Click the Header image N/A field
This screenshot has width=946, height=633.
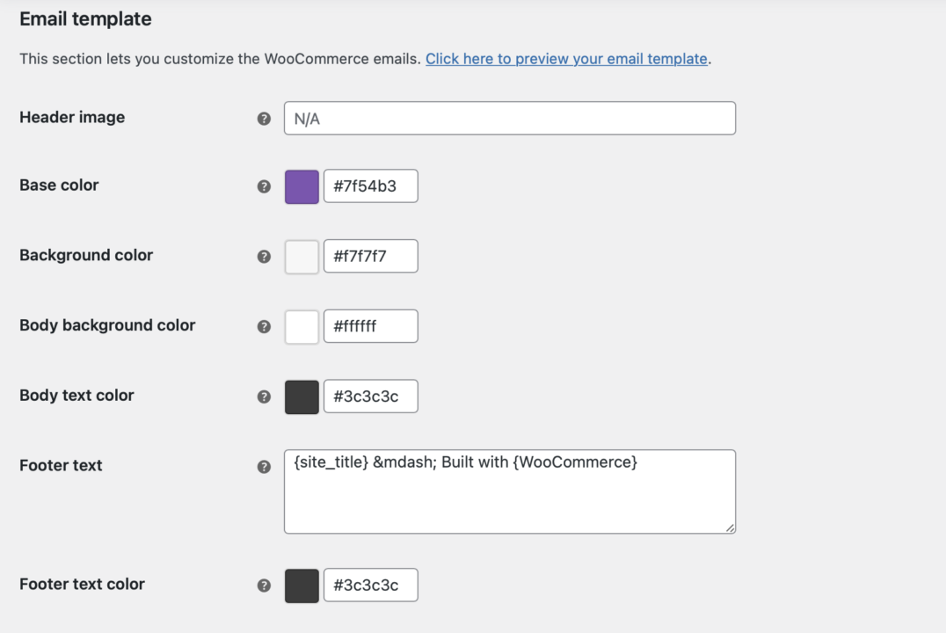click(510, 118)
